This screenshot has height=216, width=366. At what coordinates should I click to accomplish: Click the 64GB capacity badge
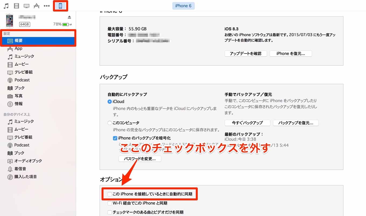point(24,24)
